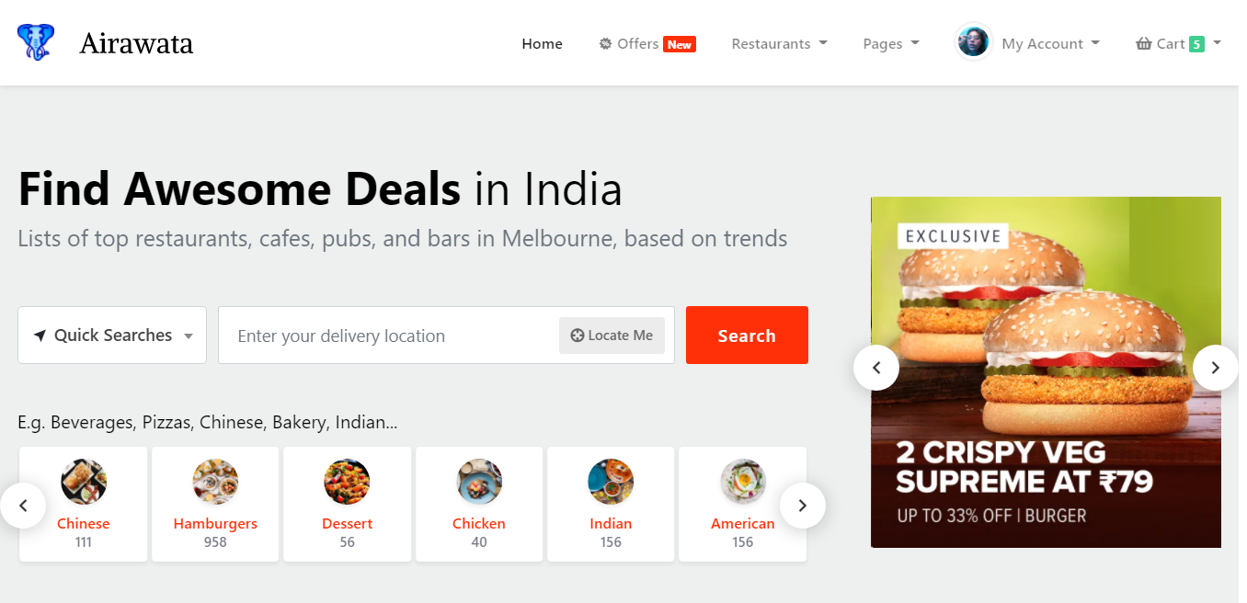Expand the Quick Searches dropdown
The image size is (1247, 603).
click(112, 336)
